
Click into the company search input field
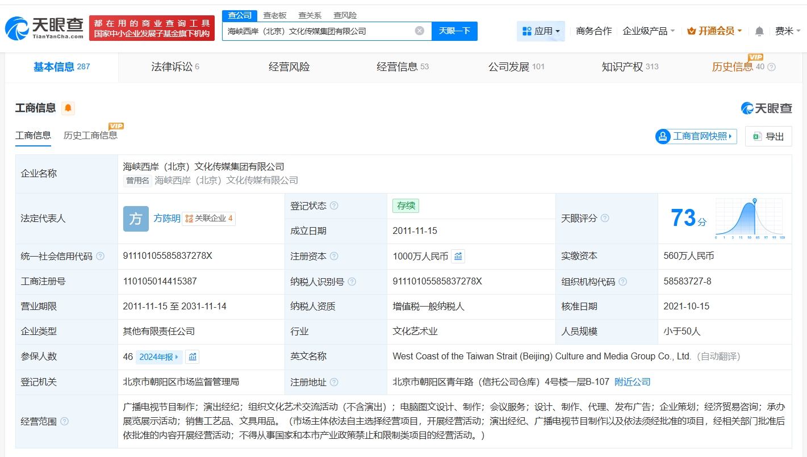tap(318, 31)
